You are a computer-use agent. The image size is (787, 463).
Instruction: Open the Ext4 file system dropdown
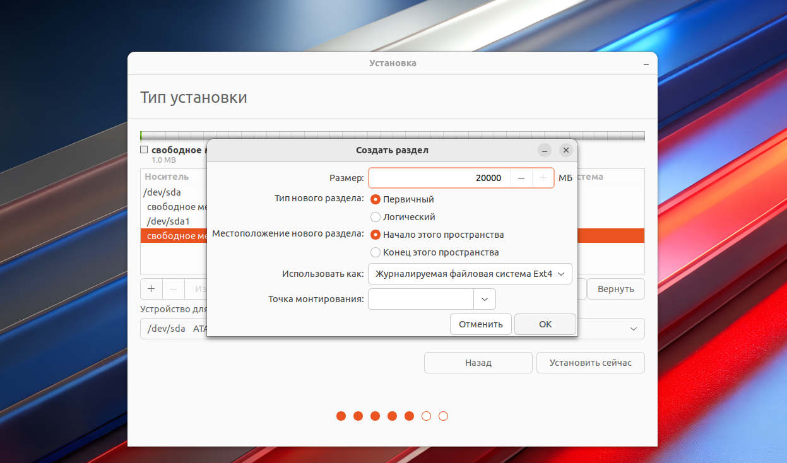(470, 274)
